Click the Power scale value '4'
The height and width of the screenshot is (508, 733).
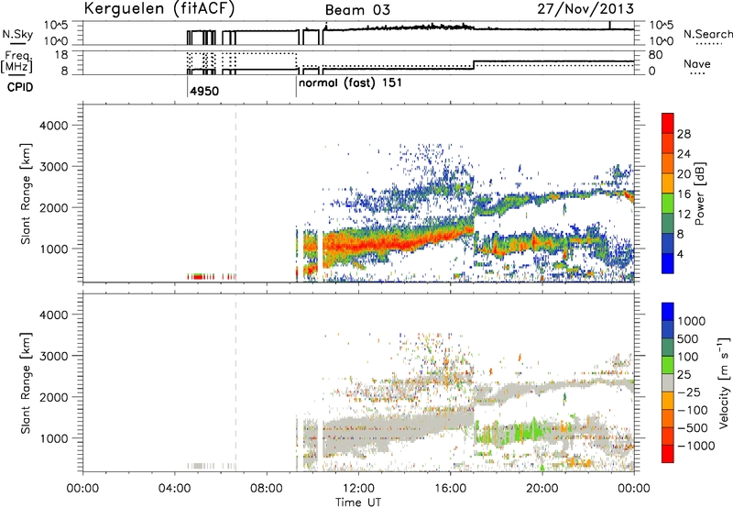click(x=681, y=254)
